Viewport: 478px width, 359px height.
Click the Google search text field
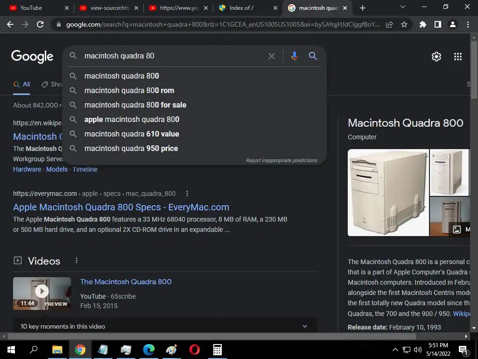point(174,56)
